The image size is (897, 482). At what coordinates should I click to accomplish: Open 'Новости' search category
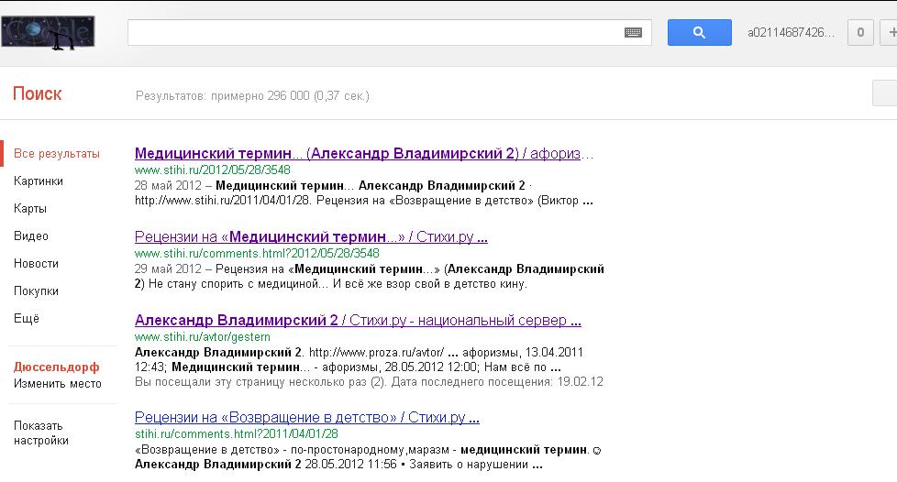click(36, 264)
